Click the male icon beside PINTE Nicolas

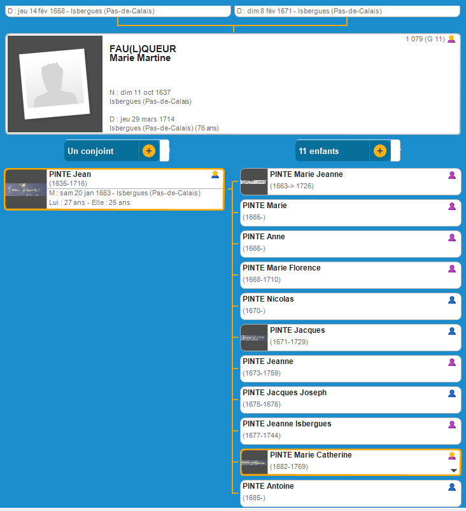pyautogui.click(x=452, y=300)
